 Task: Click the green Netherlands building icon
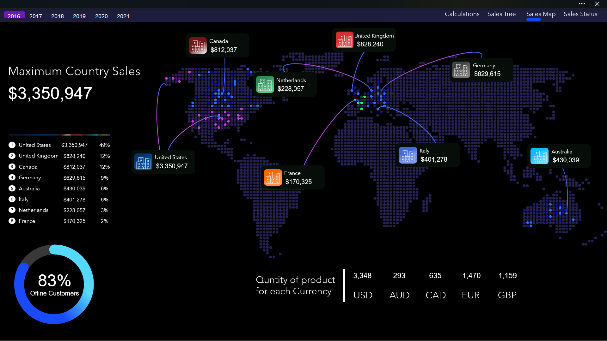265,85
